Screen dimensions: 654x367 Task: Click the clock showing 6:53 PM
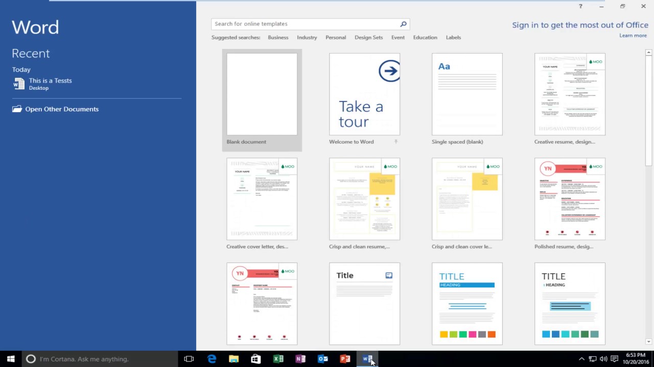(636, 355)
